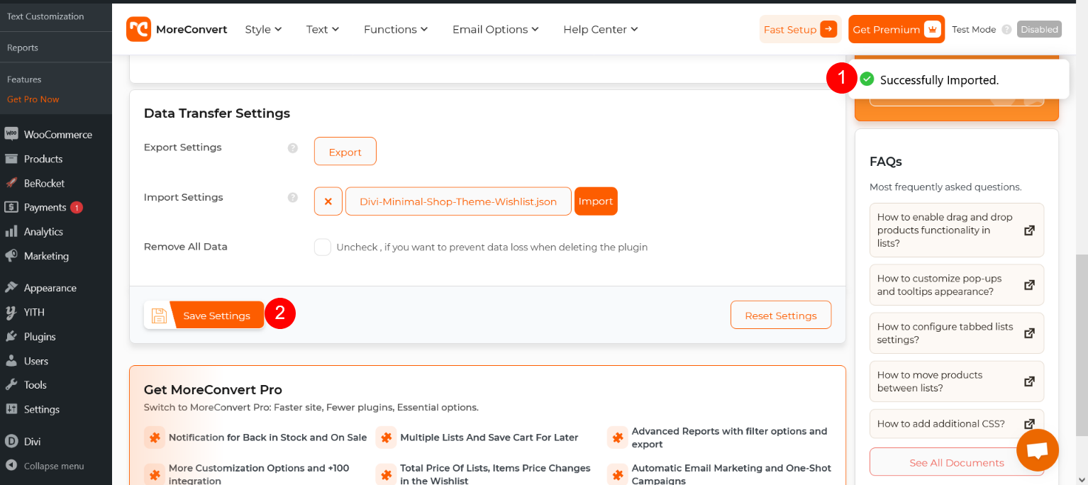Click the Get Pro Now sidebar link
The image size is (1088, 485).
point(33,99)
